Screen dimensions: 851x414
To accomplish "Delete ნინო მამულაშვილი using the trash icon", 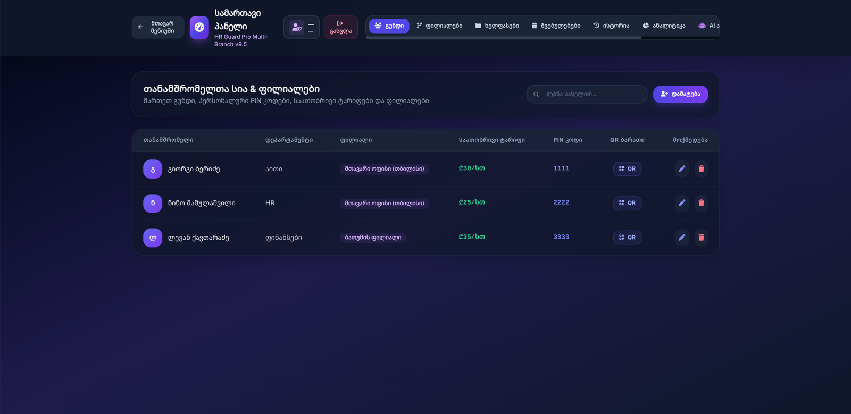I will tap(701, 203).
